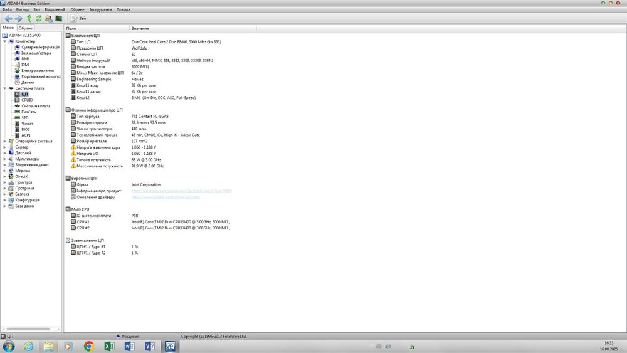Select the ЦП #1 / Ядро #1 row
This screenshot has width=627, height=353.
point(104,246)
